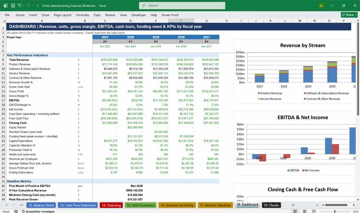360x213 pixels.
Task: Click the horizontal scroll left arrow
Action: (x=323, y=205)
